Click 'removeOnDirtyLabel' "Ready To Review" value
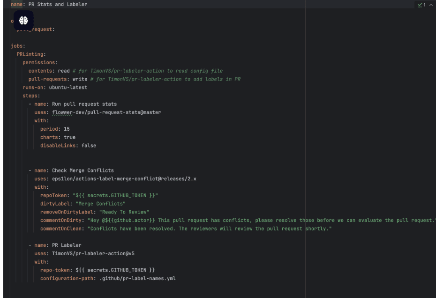The height and width of the screenshot is (303, 436). click(124, 212)
